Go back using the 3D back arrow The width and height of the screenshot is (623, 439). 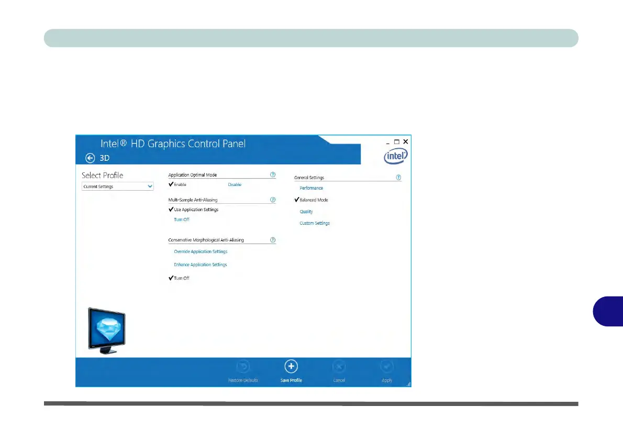(90, 158)
